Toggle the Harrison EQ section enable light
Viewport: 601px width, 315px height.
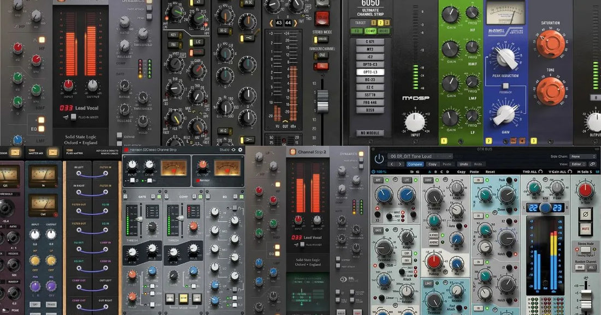241,197
